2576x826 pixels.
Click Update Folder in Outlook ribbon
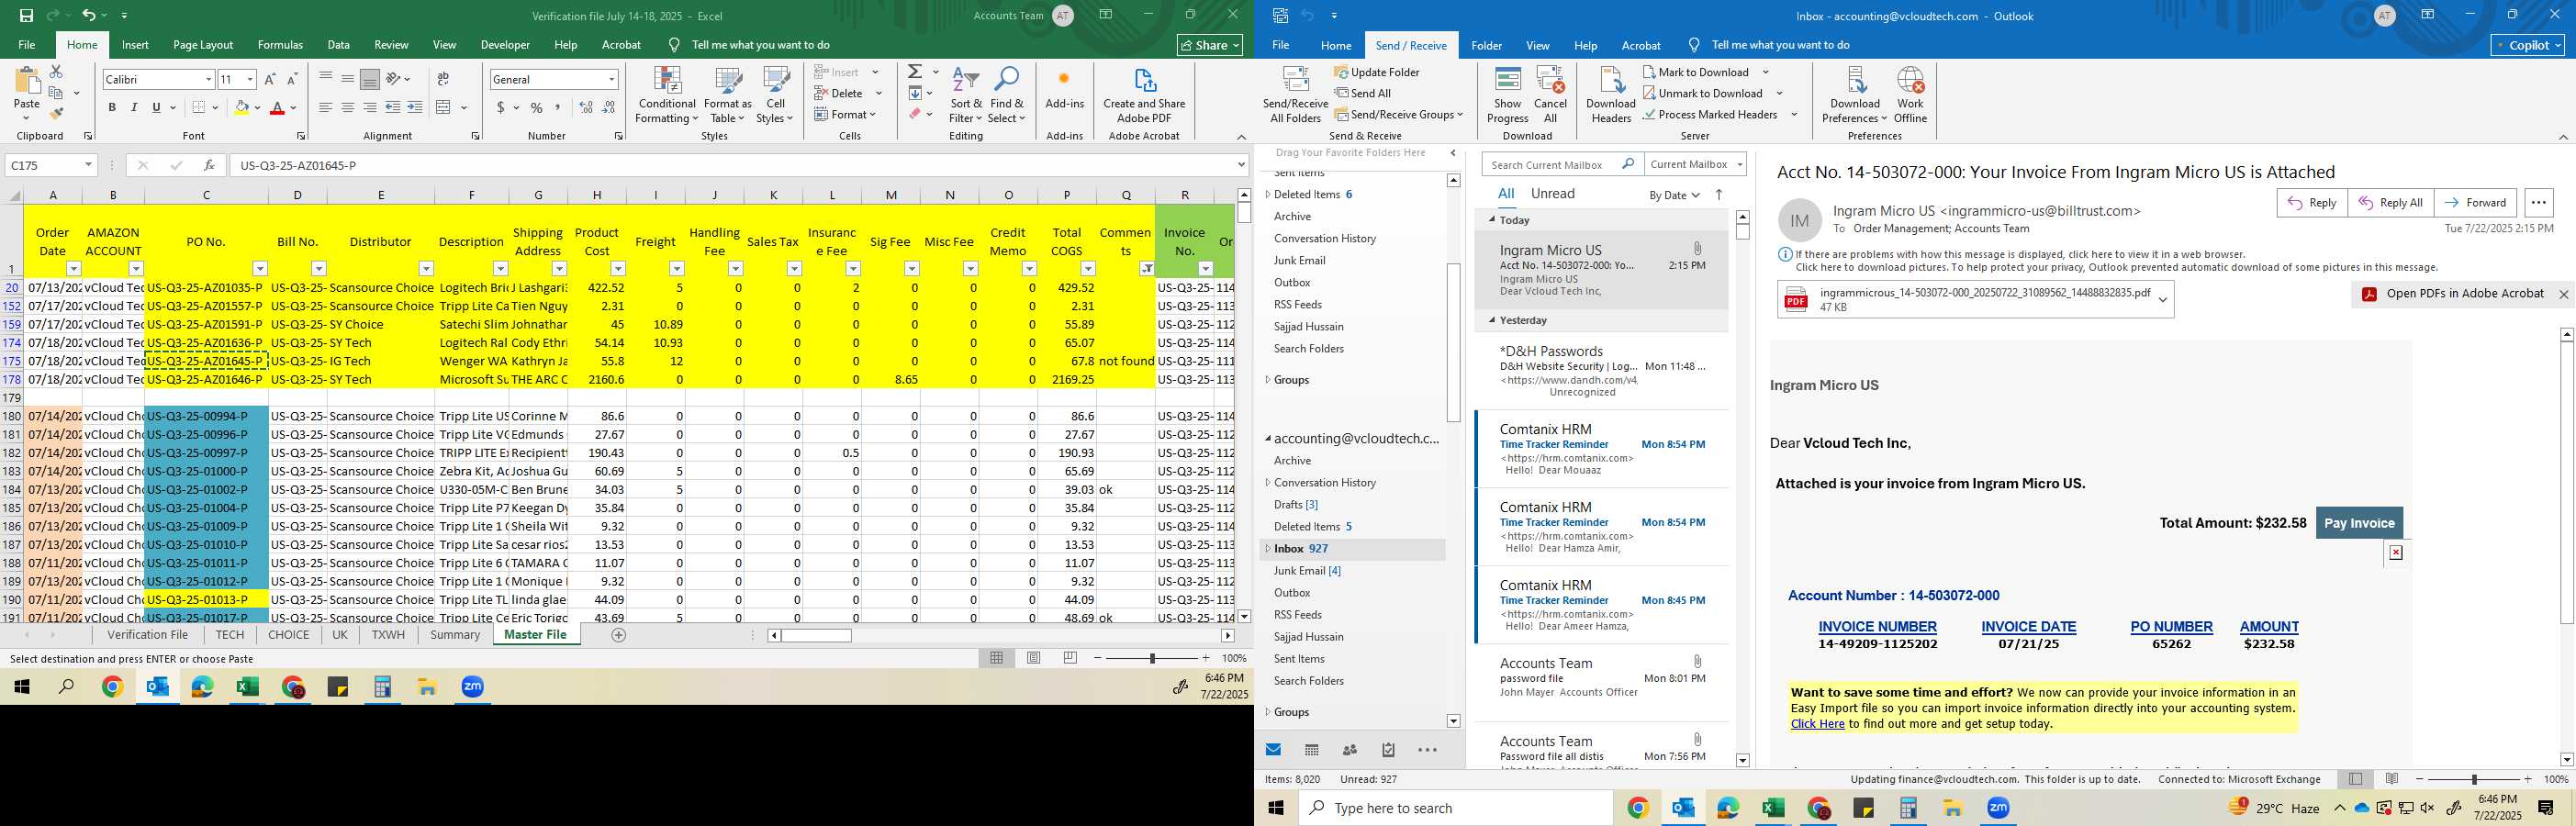[x=1377, y=72]
